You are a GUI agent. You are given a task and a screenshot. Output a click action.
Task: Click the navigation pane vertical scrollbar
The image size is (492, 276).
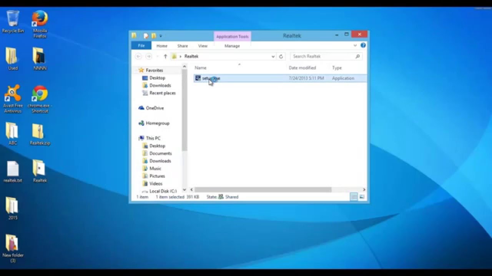click(184, 110)
